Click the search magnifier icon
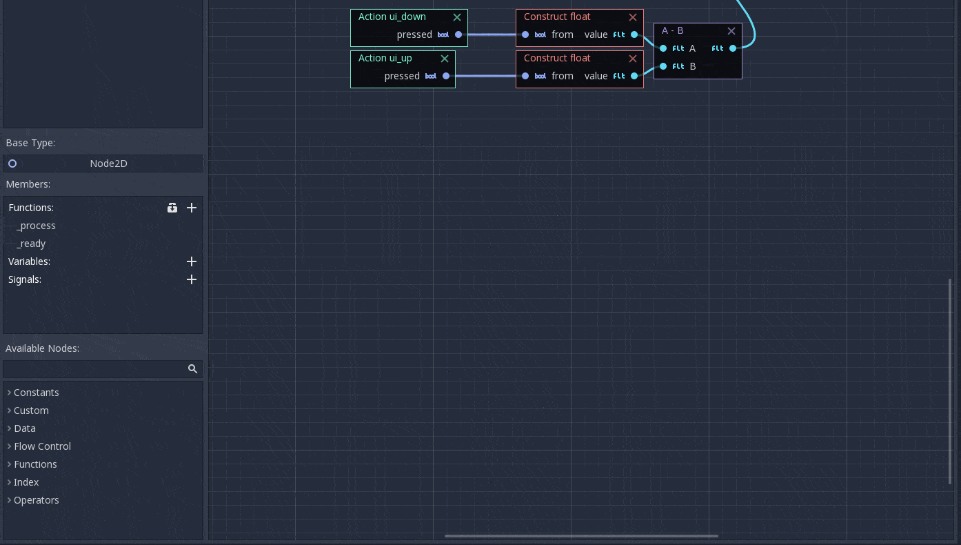Image resolution: width=961 pixels, height=545 pixels. pyautogui.click(x=193, y=369)
